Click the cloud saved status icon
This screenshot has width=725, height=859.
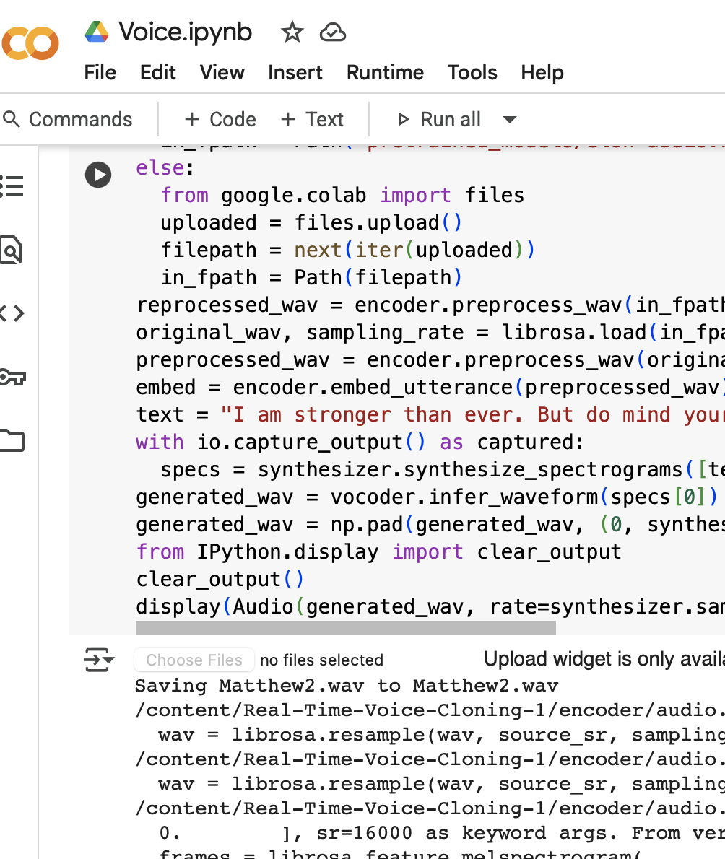tap(333, 32)
